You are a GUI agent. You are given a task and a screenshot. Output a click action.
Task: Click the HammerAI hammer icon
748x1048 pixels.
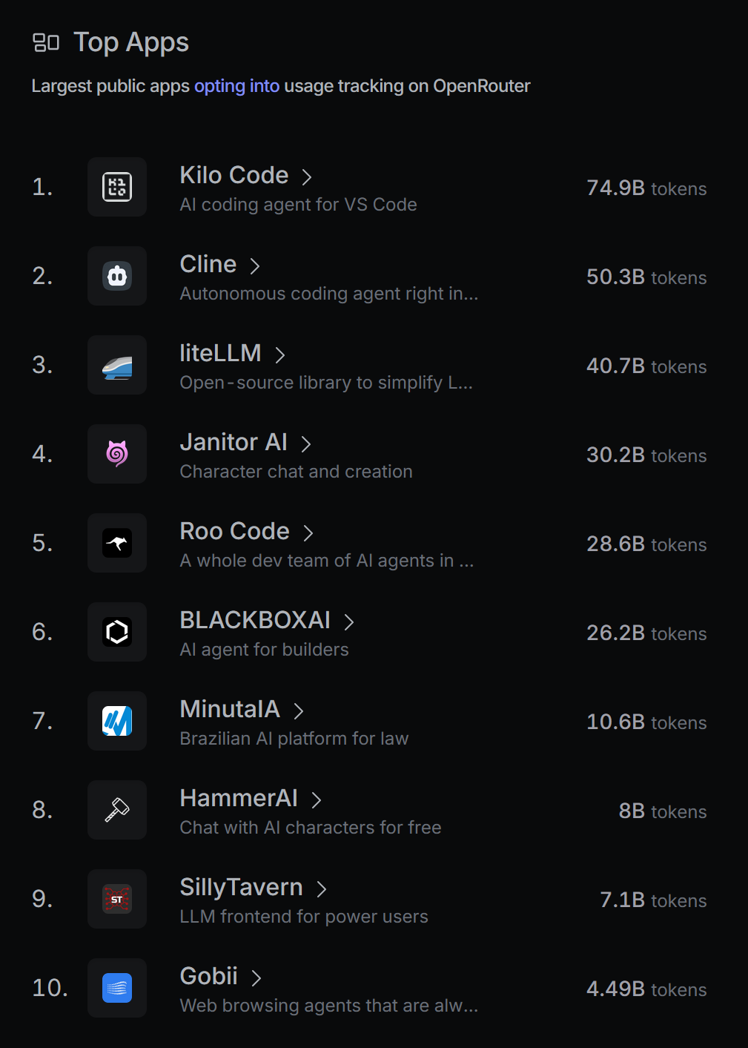coord(117,810)
